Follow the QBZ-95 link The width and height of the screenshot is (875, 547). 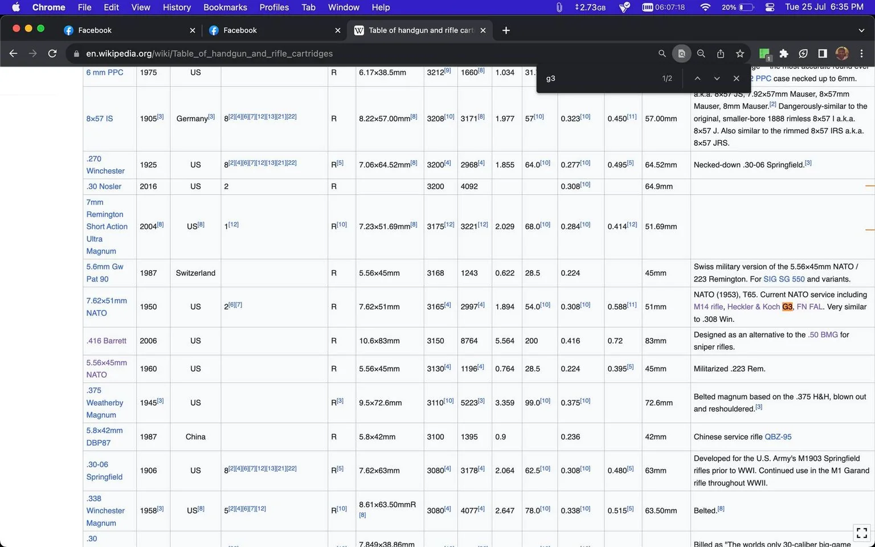click(x=778, y=437)
